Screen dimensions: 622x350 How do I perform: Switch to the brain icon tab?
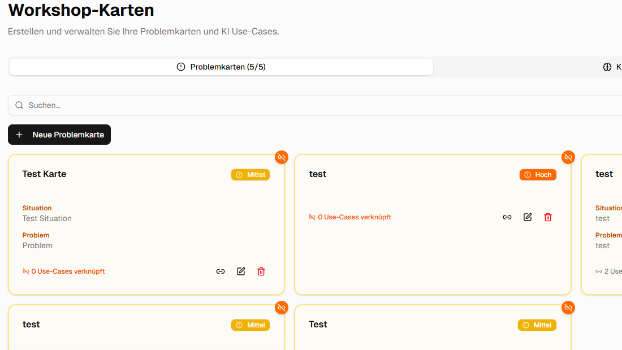[x=607, y=67]
